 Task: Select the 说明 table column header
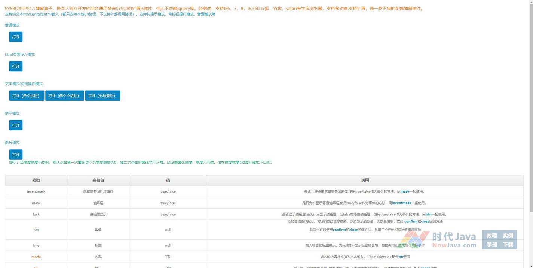tap(365, 180)
